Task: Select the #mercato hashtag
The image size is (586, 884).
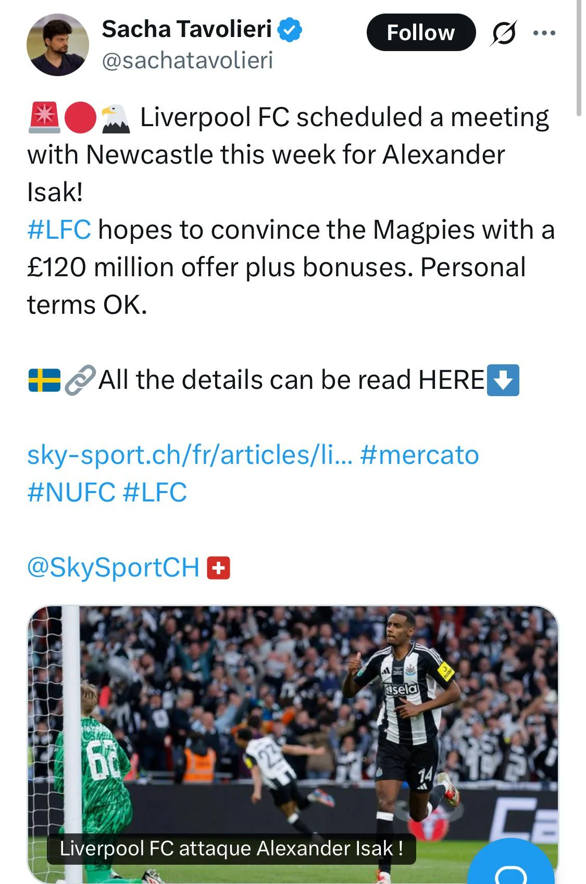Action: 419,455
